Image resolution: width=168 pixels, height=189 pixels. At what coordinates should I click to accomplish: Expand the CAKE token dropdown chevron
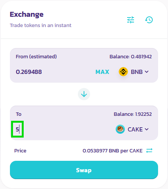coord(147,130)
